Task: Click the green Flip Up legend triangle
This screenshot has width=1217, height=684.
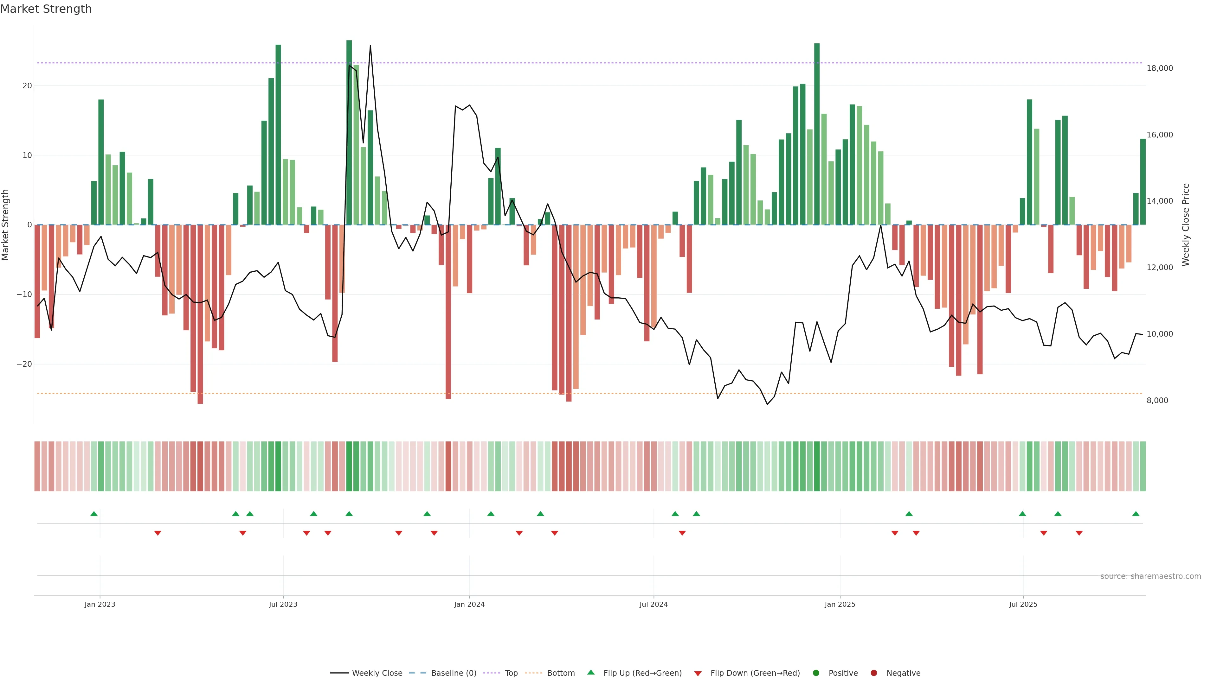Action: click(590, 672)
